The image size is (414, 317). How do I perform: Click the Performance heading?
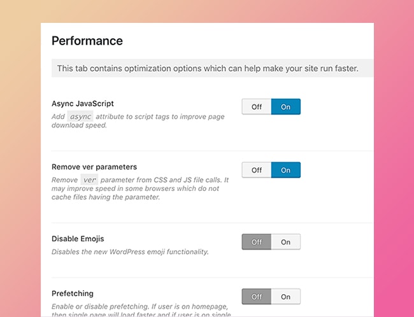point(87,41)
